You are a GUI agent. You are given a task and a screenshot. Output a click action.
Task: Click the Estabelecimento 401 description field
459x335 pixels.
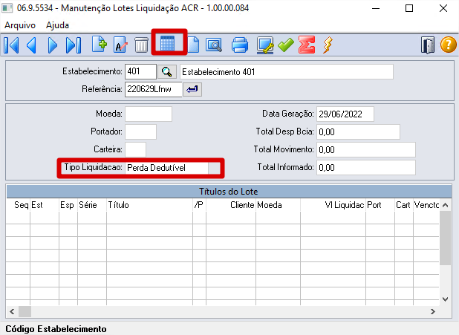click(286, 72)
